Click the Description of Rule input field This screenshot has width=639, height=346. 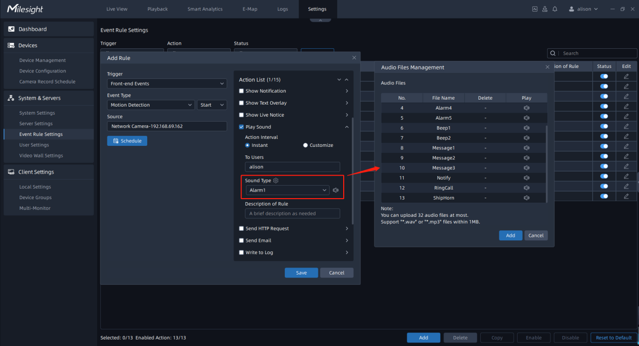pos(292,214)
